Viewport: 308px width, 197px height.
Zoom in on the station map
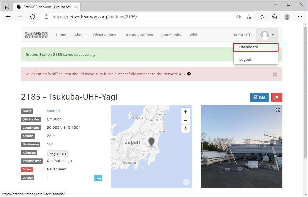(x=185, y=112)
